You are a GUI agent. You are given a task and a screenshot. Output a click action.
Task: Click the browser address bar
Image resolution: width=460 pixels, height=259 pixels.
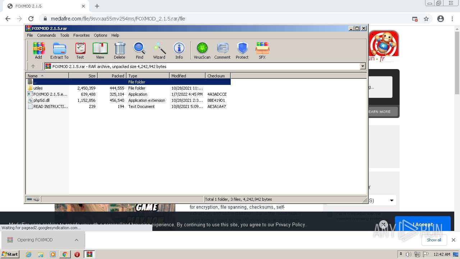[226, 19]
